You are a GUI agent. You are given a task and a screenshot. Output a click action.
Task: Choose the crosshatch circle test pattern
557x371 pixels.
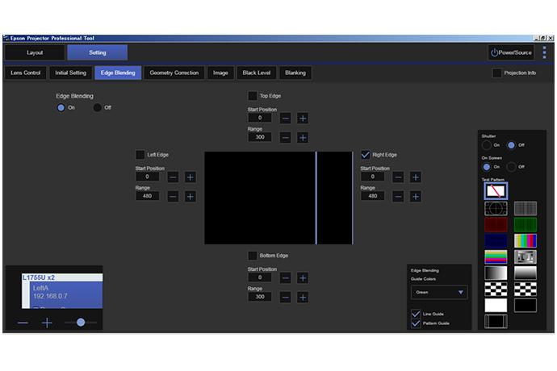point(496,208)
